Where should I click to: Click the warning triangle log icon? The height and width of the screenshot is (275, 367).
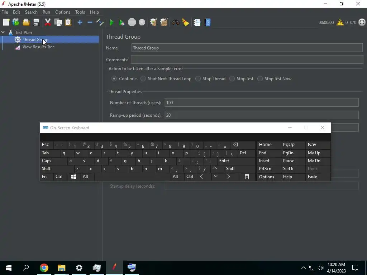(340, 23)
